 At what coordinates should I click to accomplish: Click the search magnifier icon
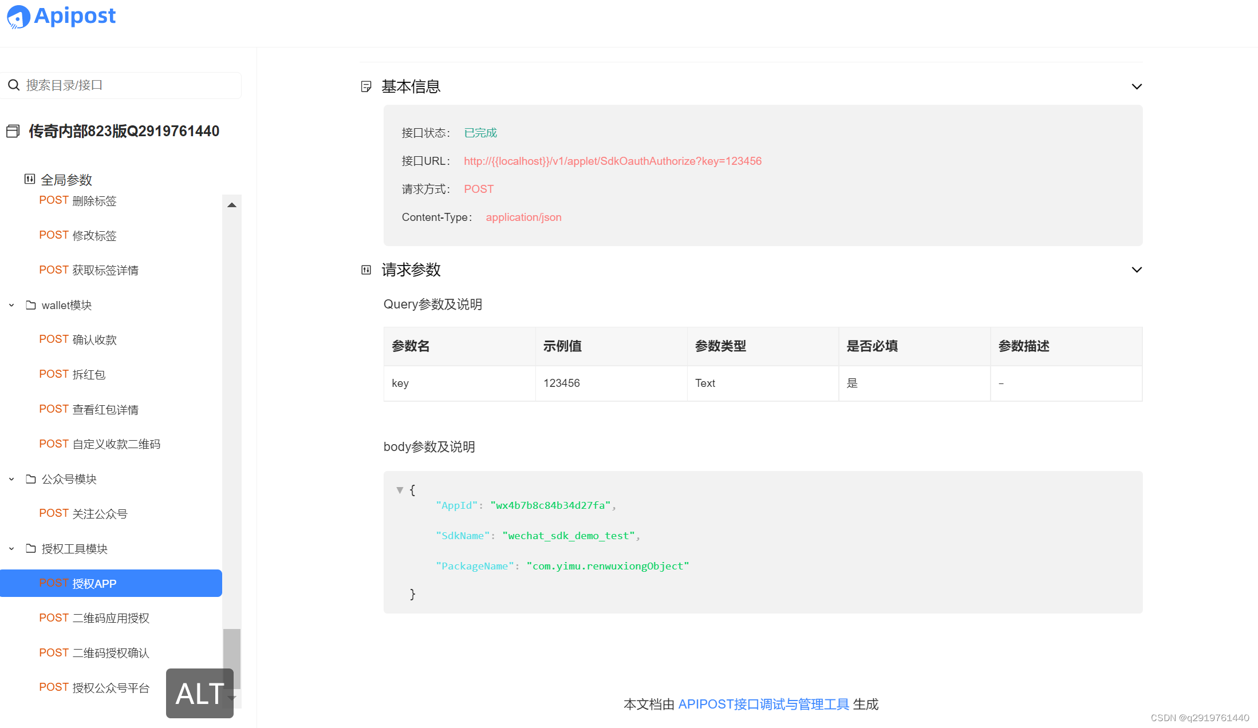(x=14, y=85)
